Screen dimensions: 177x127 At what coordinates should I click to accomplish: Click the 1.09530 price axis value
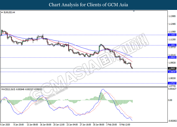coord(172,63)
